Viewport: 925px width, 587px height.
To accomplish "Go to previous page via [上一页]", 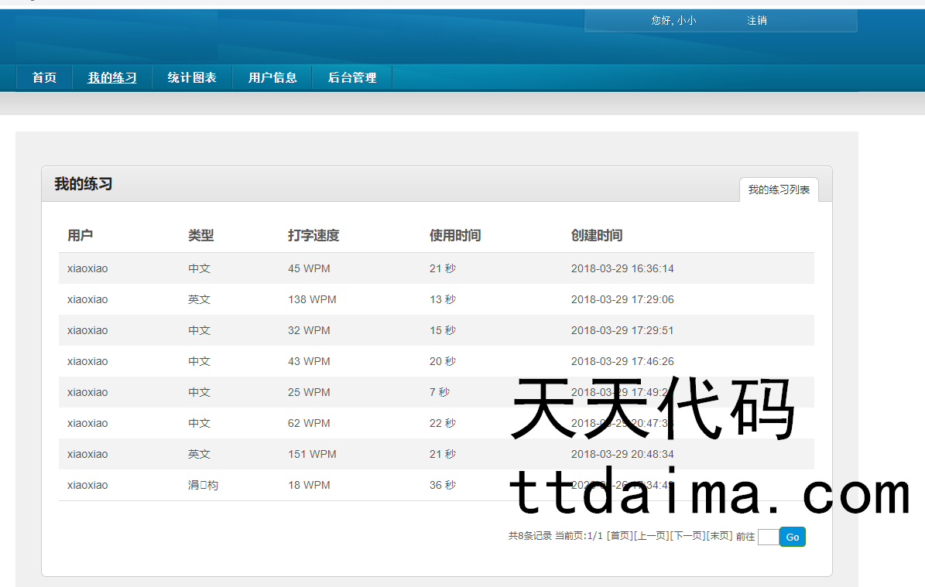I will (x=651, y=537).
